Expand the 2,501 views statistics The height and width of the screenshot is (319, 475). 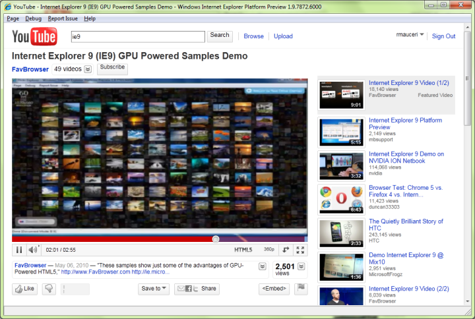[x=301, y=266]
